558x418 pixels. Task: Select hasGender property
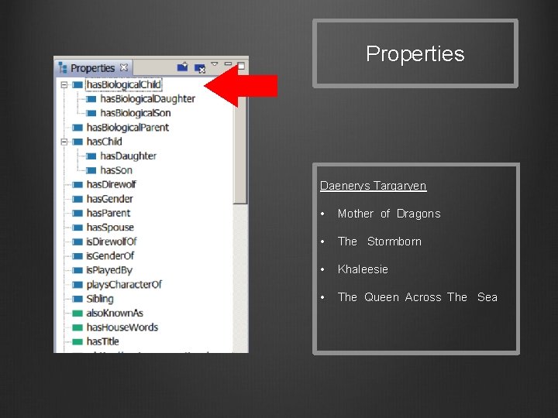[110, 199]
